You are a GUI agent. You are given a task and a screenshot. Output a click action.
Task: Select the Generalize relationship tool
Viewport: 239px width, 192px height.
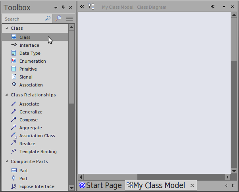pyautogui.click(x=31, y=112)
